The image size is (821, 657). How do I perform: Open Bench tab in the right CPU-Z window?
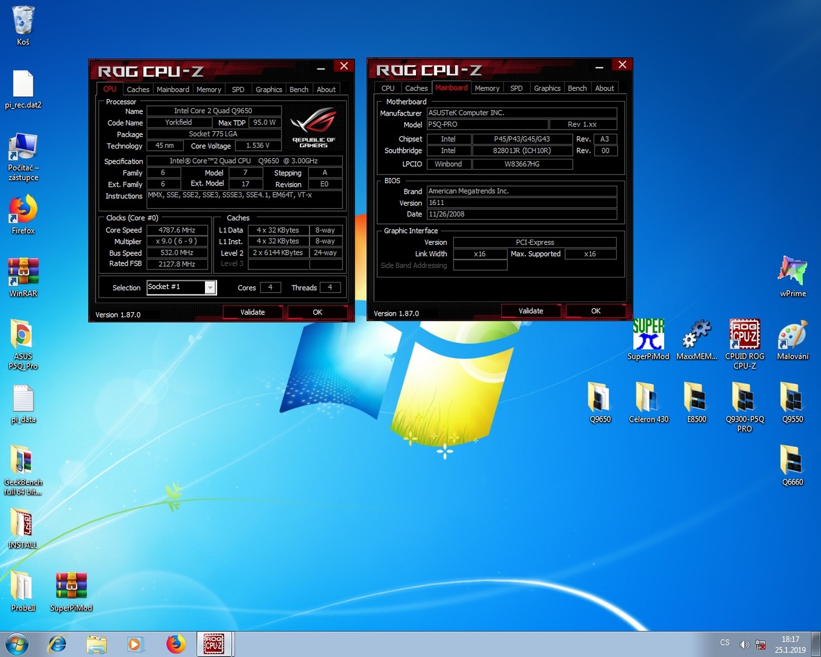pos(577,88)
